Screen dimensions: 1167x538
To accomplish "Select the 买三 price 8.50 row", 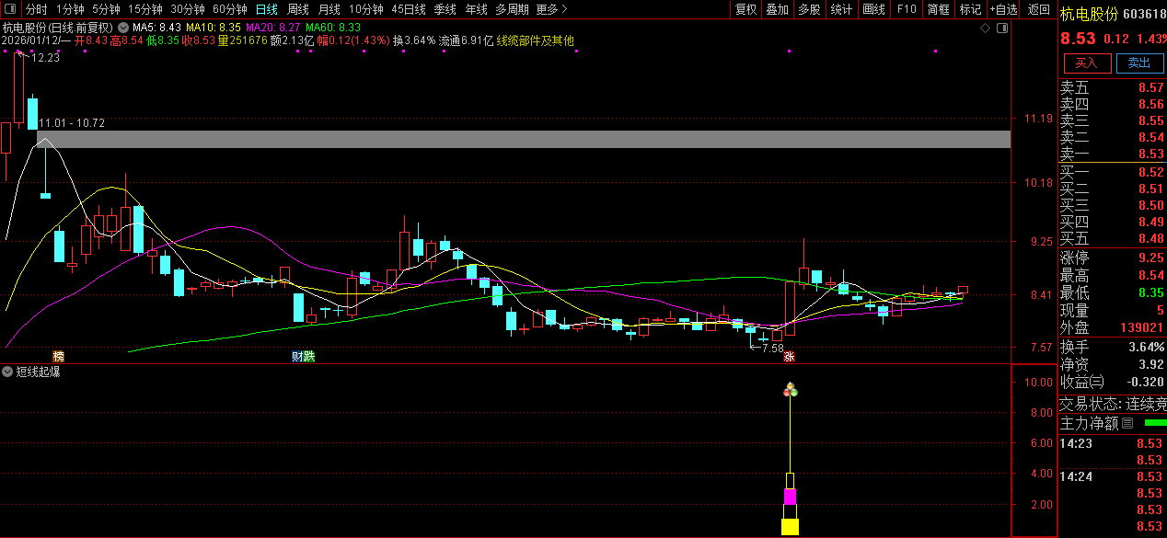I will (x=1112, y=205).
